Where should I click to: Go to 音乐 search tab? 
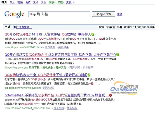click(44, 2)
